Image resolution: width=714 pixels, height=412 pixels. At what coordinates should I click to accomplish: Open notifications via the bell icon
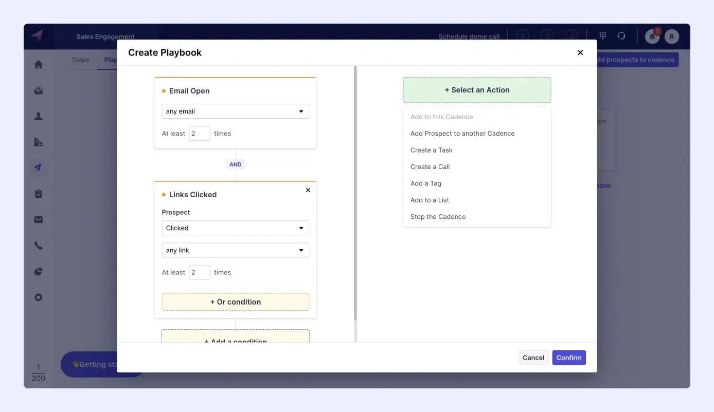click(651, 36)
